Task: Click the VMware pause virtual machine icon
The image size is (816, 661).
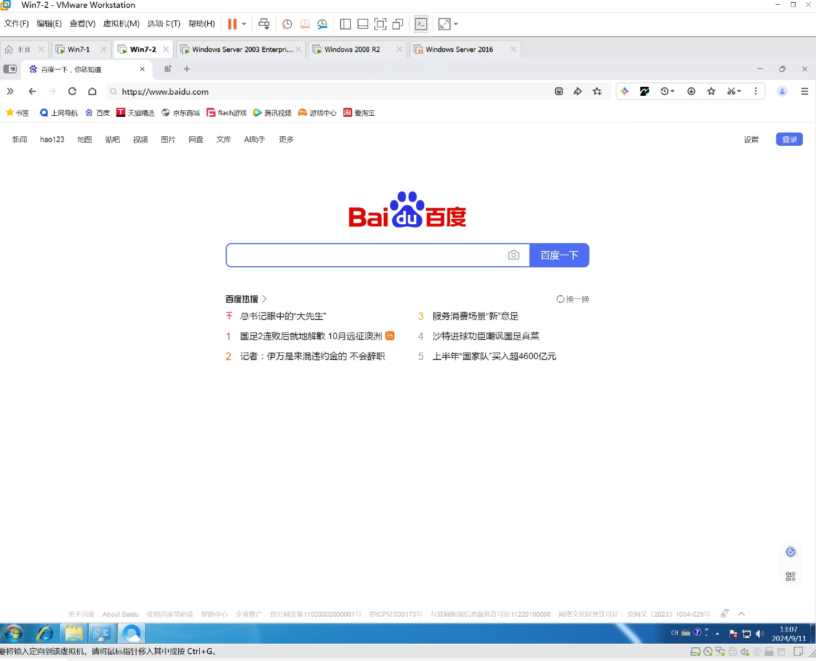Action: [x=232, y=24]
